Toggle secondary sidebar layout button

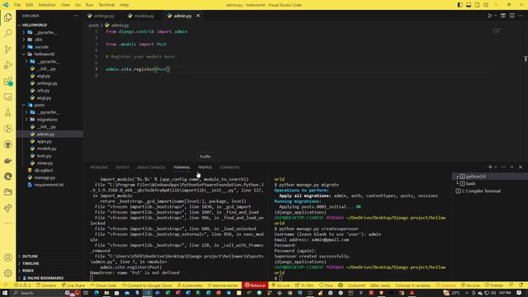pos(477,5)
